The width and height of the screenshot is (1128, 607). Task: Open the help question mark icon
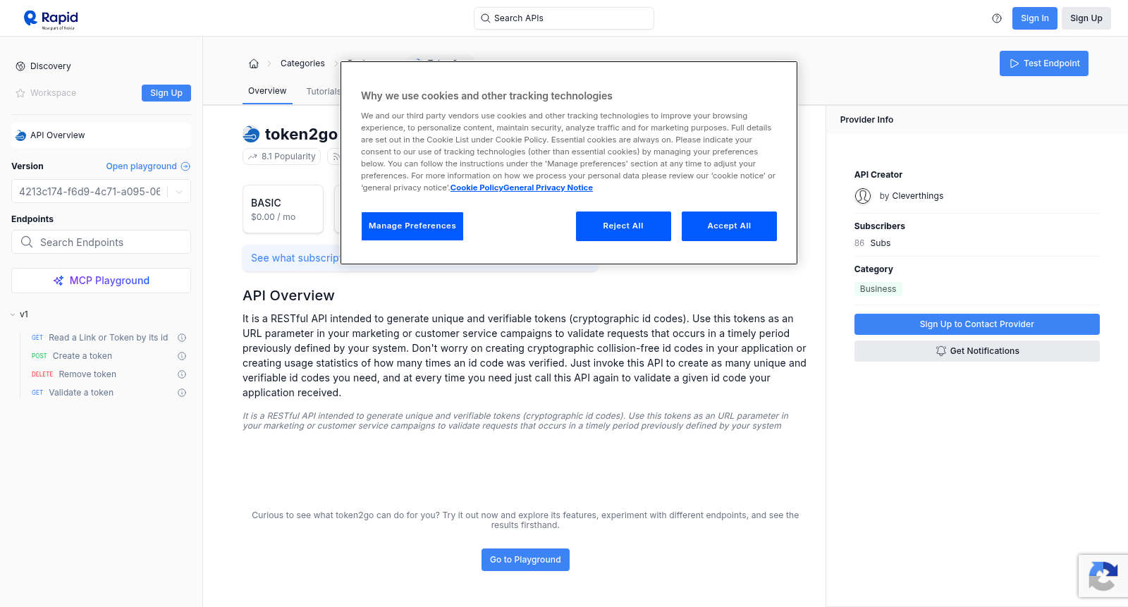[x=997, y=18]
